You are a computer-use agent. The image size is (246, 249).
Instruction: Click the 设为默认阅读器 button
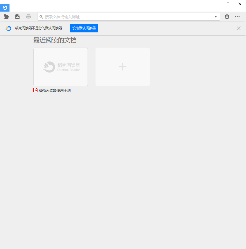(x=84, y=28)
